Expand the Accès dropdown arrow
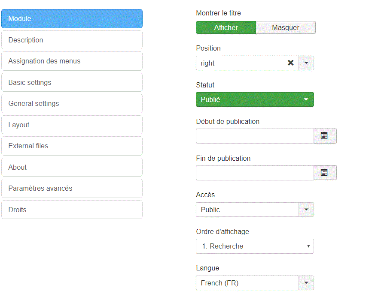The image size is (378, 297). [x=306, y=210]
